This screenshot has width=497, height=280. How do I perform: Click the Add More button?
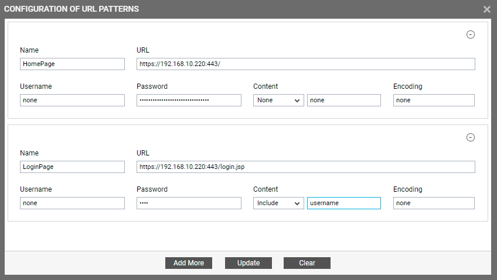click(189, 263)
